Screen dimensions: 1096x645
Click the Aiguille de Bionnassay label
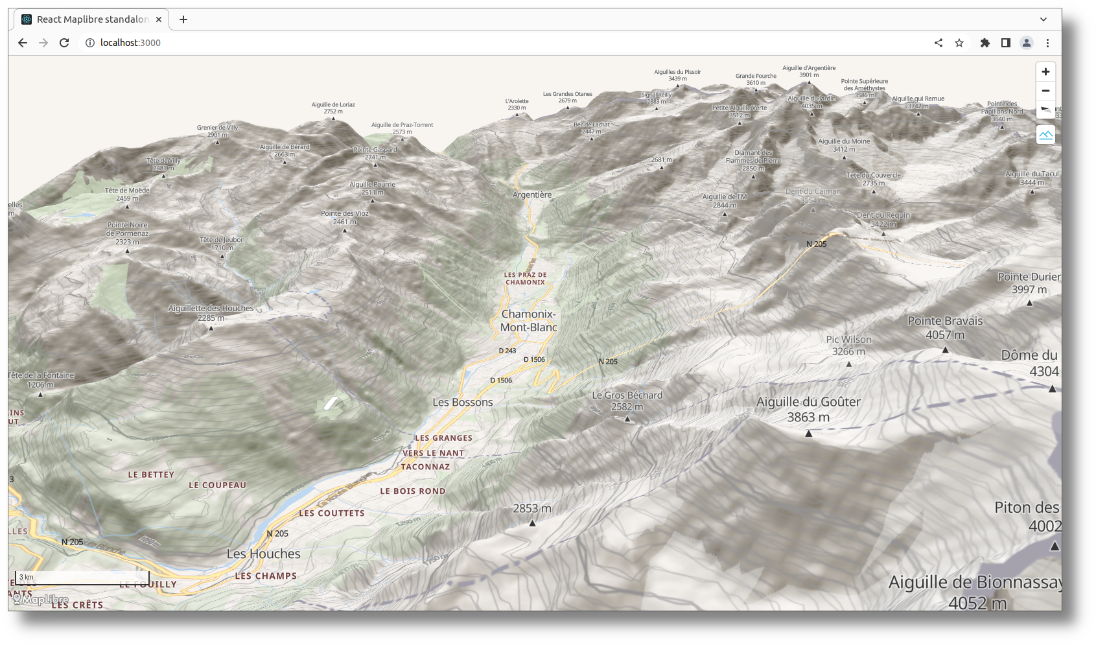pyautogui.click(x=975, y=592)
